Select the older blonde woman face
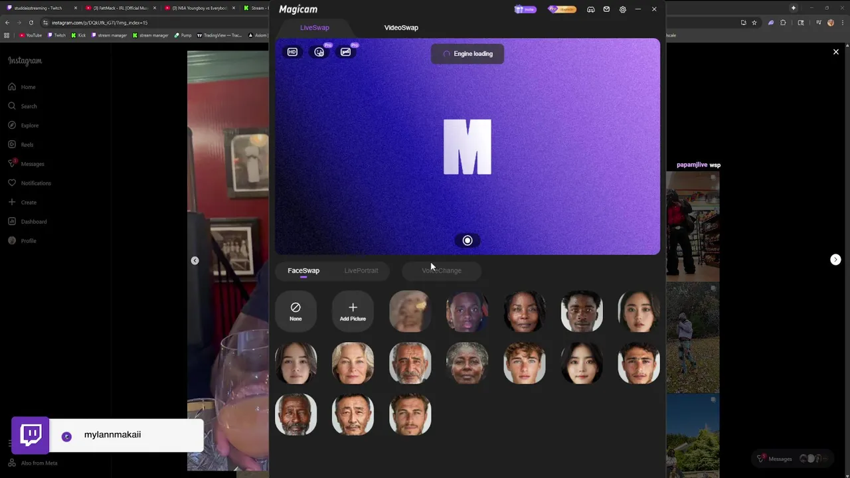The width and height of the screenshot is (850, 478). pyautogui.click(x=353, y=362)
